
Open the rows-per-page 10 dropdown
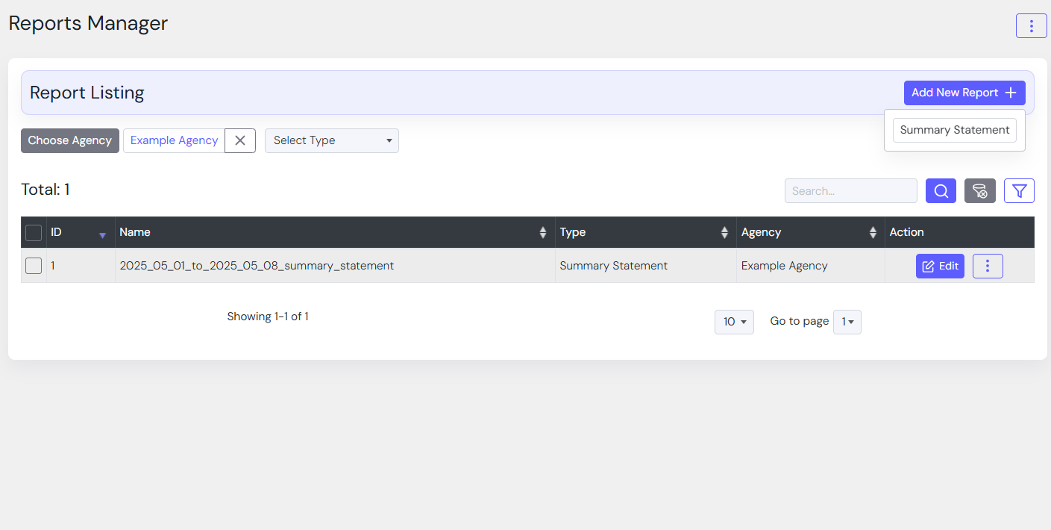[734, 322]
